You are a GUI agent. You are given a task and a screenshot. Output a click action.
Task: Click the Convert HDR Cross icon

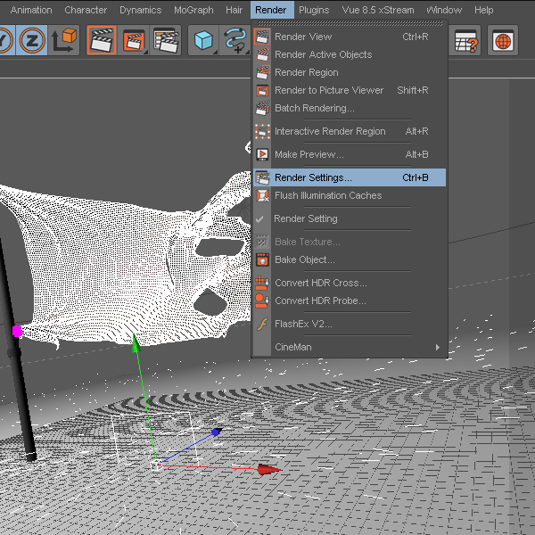(262, 283)
